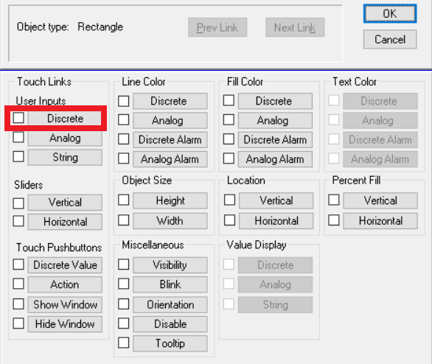The width and height of the screenshot is (432, 364).
Task: Enable the Sliders Vertical checkbox
Action: click(18, 203)
